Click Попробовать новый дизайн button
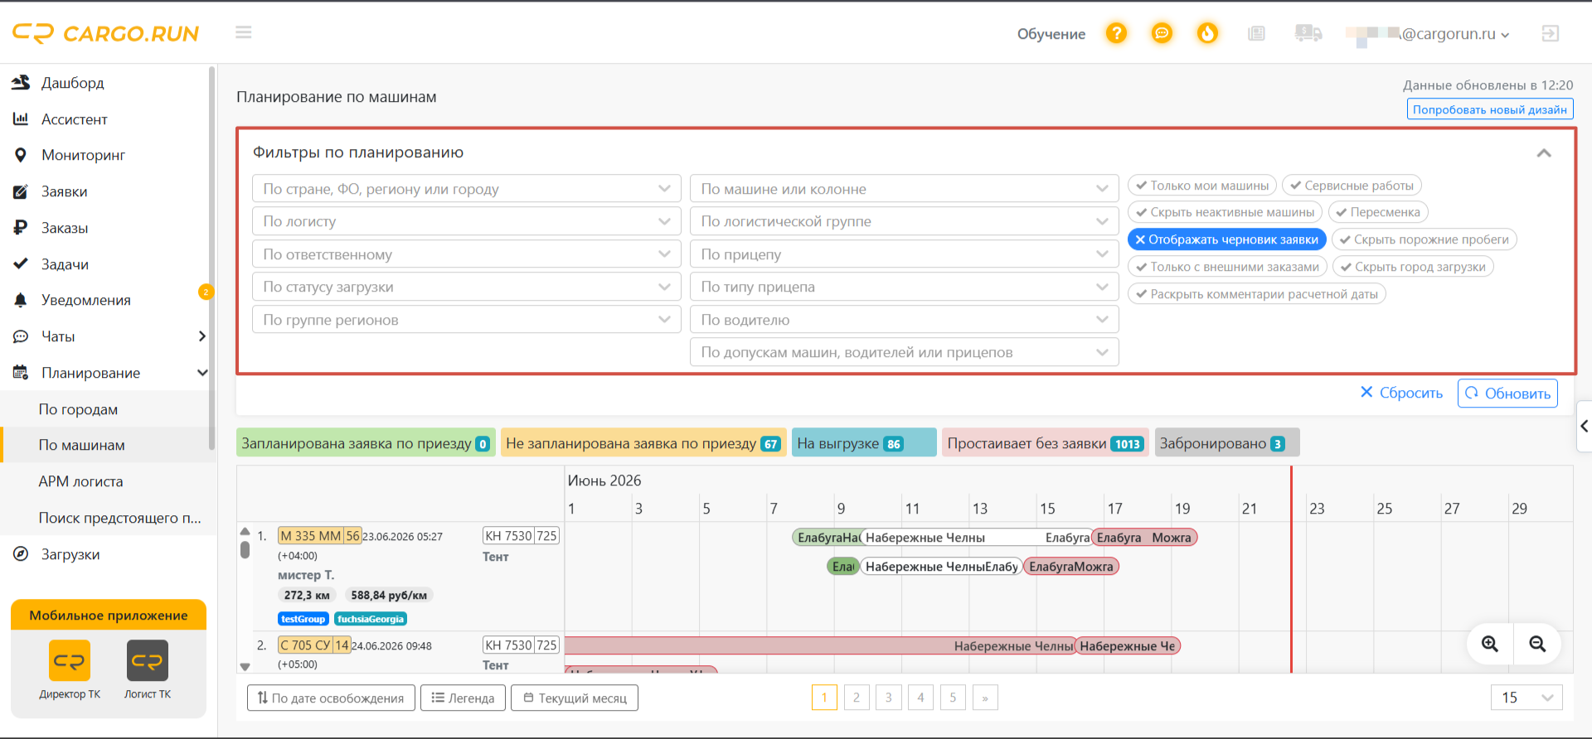Viewport: 1592px width, 739px height. tap(1490, 109)
